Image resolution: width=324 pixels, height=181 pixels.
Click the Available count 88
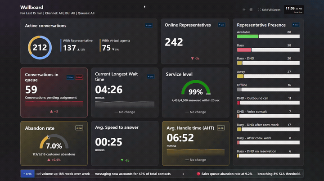pyautogui.click(x=289, y=32)
